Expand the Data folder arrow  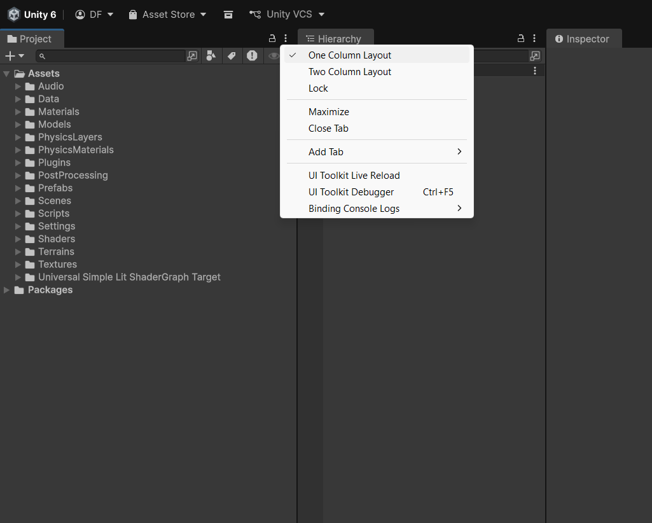(x=18, y=99)
